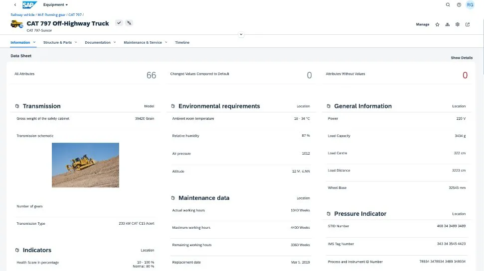
Task: Switch to the Timeline tab
Action: (x=182, y=42)
